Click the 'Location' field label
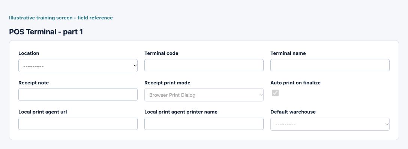 click(28, 53)
